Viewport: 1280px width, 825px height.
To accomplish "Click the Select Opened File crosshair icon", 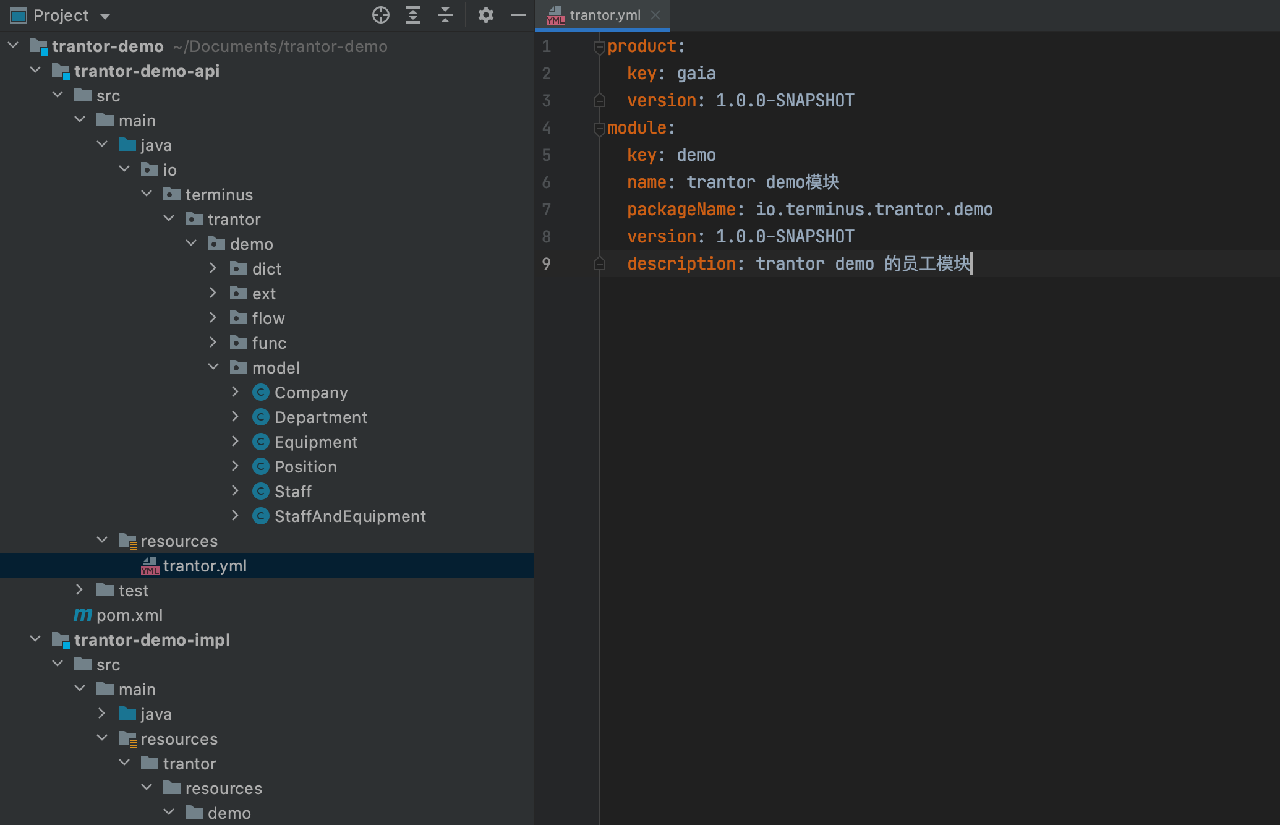I will tap(381, 15).
